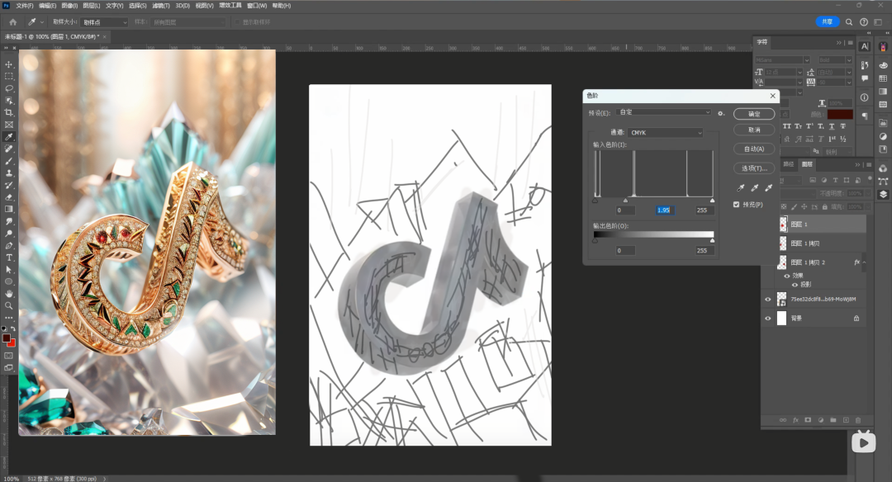Screen dimensions: 892x482
Task: Hide the 75ee32dc8f8 smart object layer
Action: (767, 299)
